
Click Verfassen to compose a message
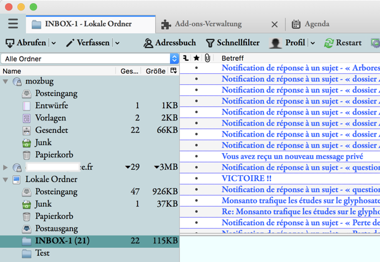pos(87,43)
